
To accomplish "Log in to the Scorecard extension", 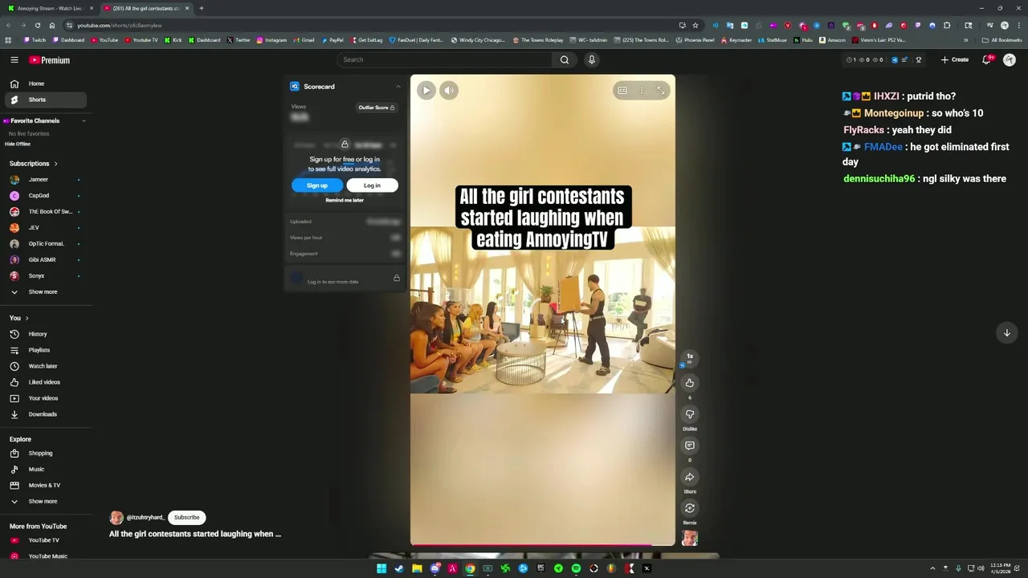I will click(x=372, y=185).
